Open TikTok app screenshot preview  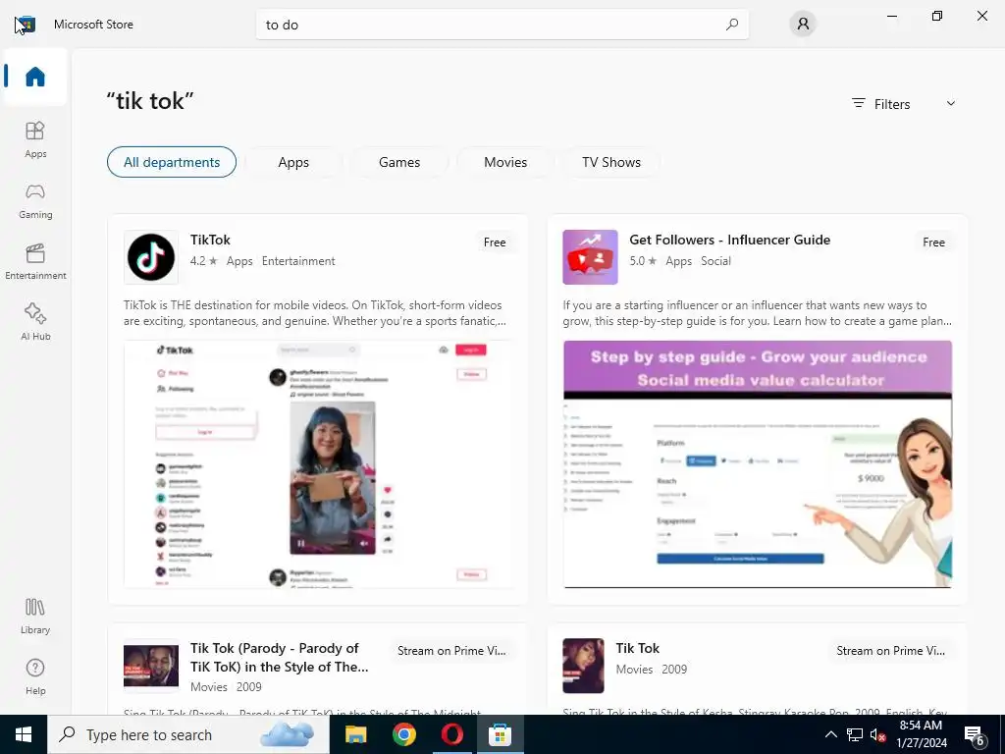coord(319,464)
